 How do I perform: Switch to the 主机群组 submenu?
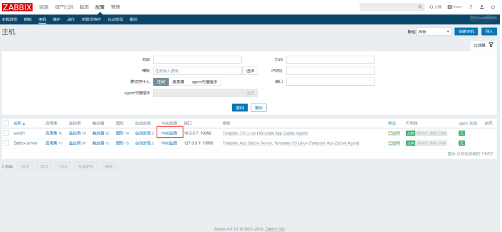click(x=9, y=19)
